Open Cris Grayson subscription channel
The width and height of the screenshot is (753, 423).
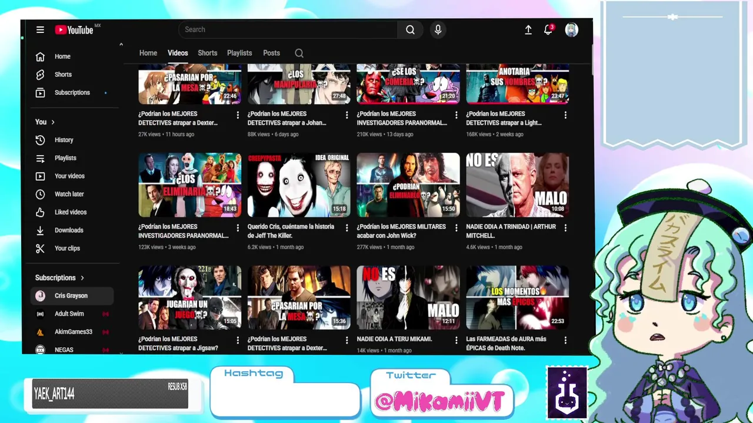72,296
